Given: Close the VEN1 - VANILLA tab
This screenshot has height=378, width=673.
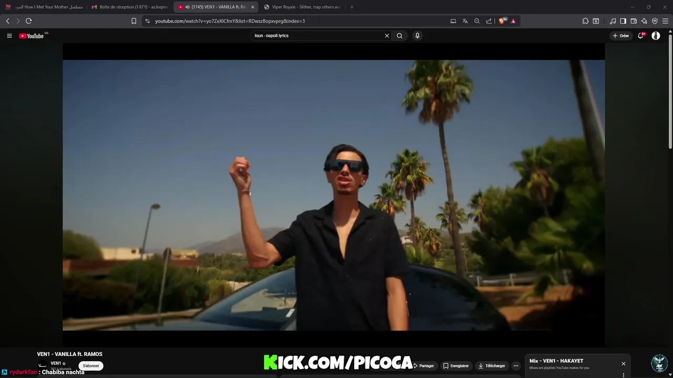Looking at the screenshot, I should click(x=252, y=7).
